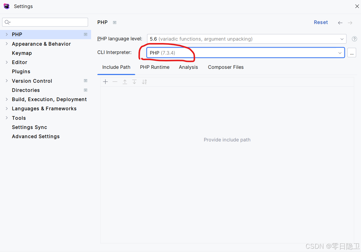
Task: Go back with the left arrow icon
Action: pyautogui.click(x=340, y=23)
